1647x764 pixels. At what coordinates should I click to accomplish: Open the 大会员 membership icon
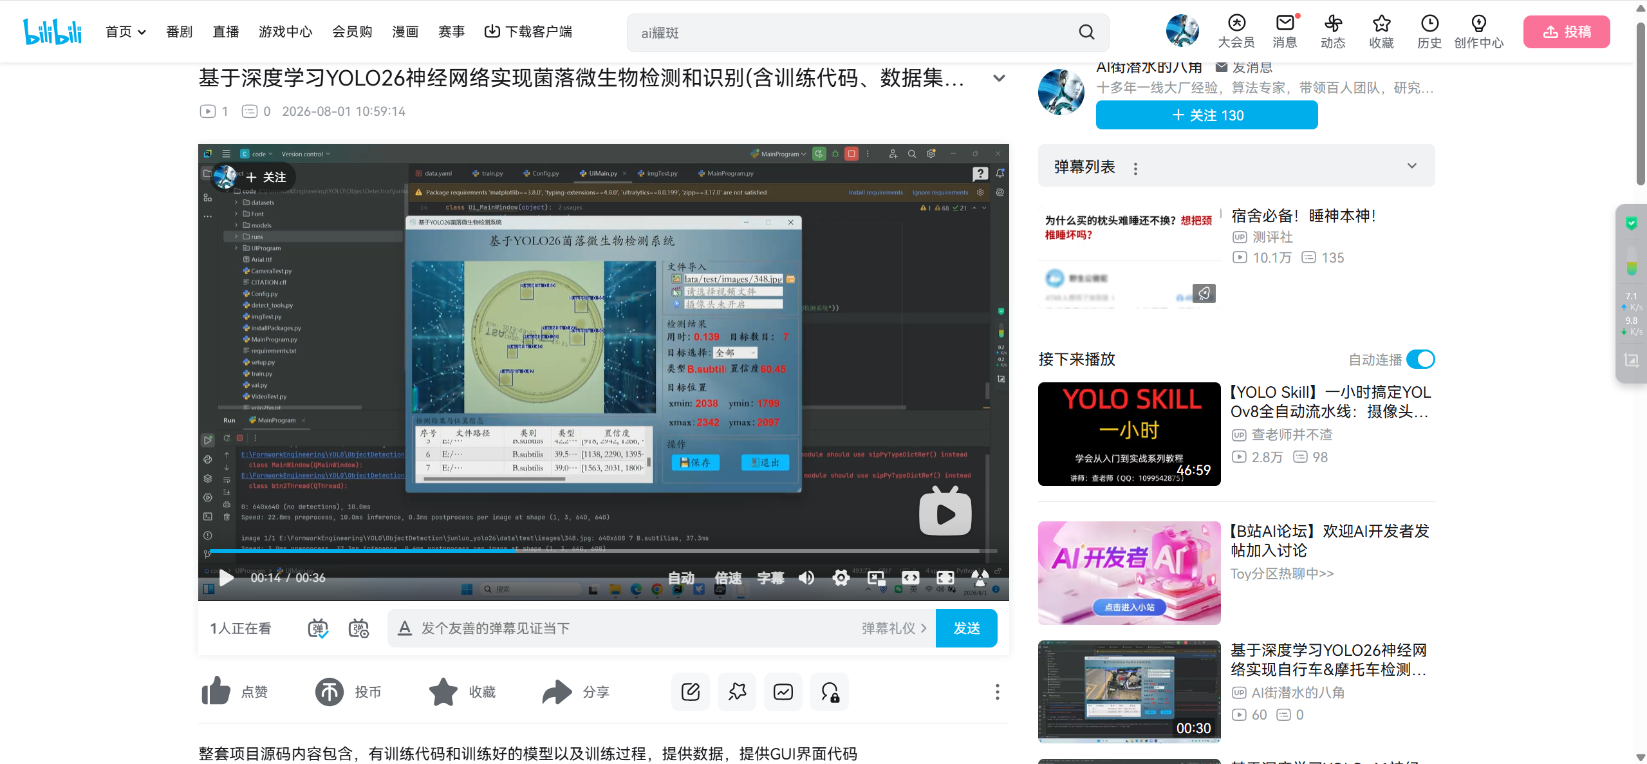pos(1236,32)
